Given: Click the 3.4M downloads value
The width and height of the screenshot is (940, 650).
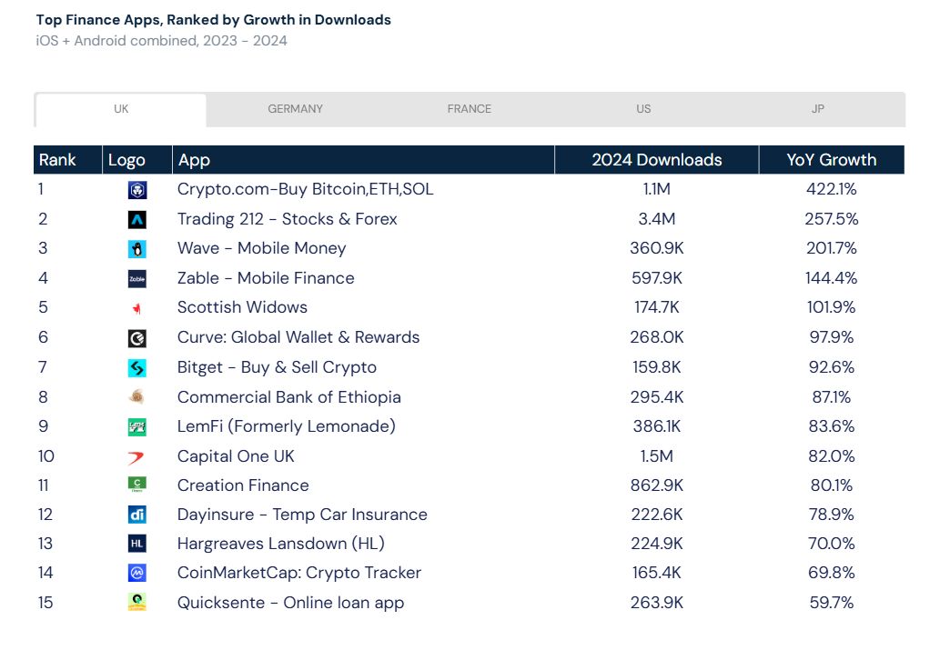Looking at the screenshot, I should [x=657, y=219].
